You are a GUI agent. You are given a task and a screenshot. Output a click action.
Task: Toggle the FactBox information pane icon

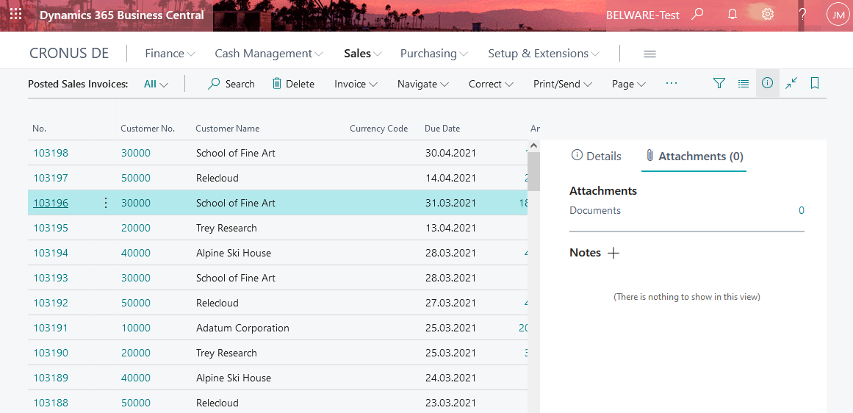click(768, 83)
